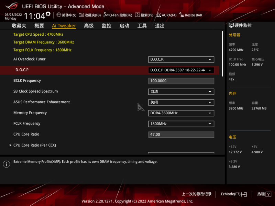Viewport: 275px width, 206px height.
Task: Click the hotkeys question-mark icon
Action: coord(268,194)
